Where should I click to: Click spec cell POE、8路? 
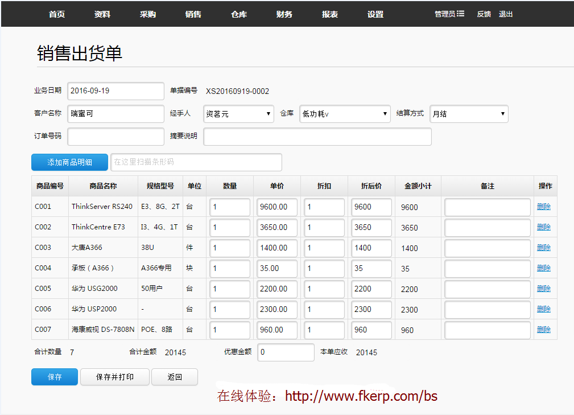156,330
